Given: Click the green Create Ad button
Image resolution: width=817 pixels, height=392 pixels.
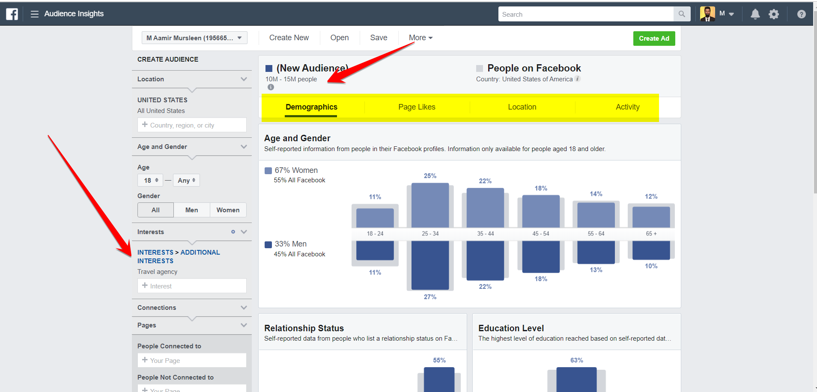Looking at the screenshot, I should (654, 39).
